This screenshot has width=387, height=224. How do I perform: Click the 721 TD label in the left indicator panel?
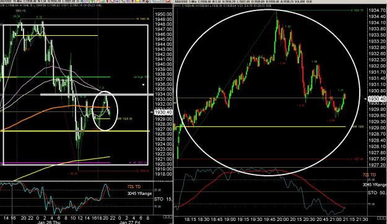click(x=134, y=187)
